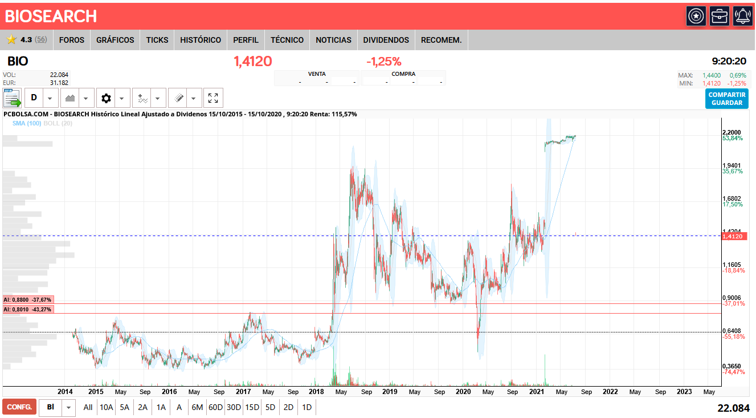Click the rating count (56) link
The height and width of the screenshot is (418, 756).
tap(41, 40)
